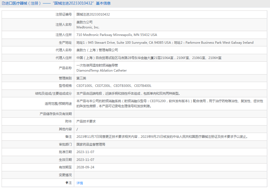The image size is (270, 189).
Task: Click the 生产地址 label
Action: tap(65, 43)
